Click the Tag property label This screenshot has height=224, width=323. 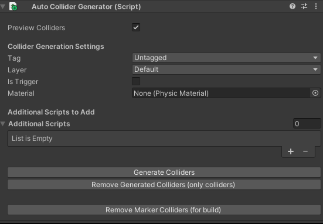coord(14,58)
